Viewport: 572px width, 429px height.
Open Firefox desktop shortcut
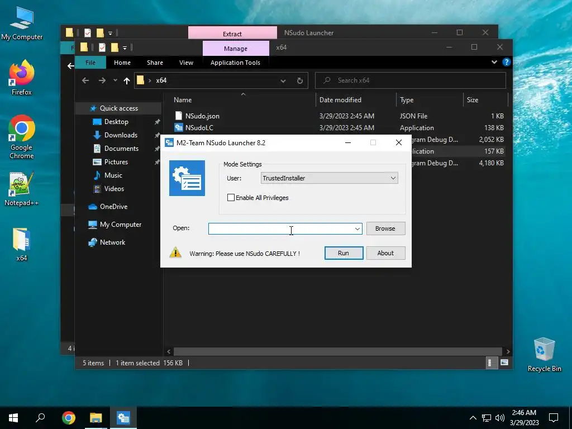22,78
